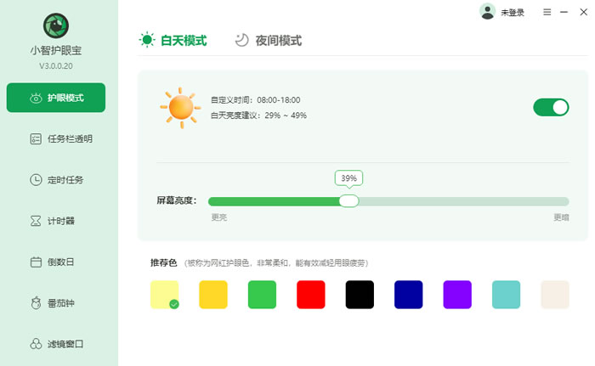Select the purple color swatch

coord(457,294)
